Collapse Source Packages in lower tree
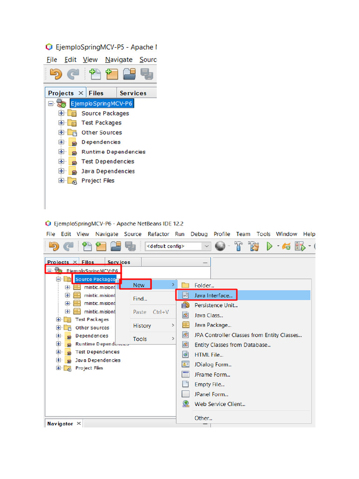Screen dimensions: 359x479 [58, 279]
